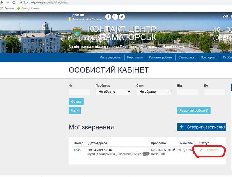Image resolution: width=232 pixels, height=177 pixels.
Task: Open the Google Plus social icon
Action: click(115, 17)
